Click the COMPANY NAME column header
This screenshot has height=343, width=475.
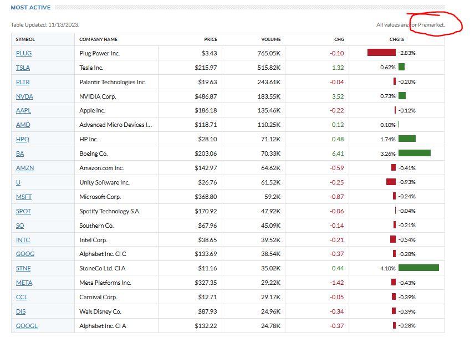pyautogui.click(x=99, y=39)
